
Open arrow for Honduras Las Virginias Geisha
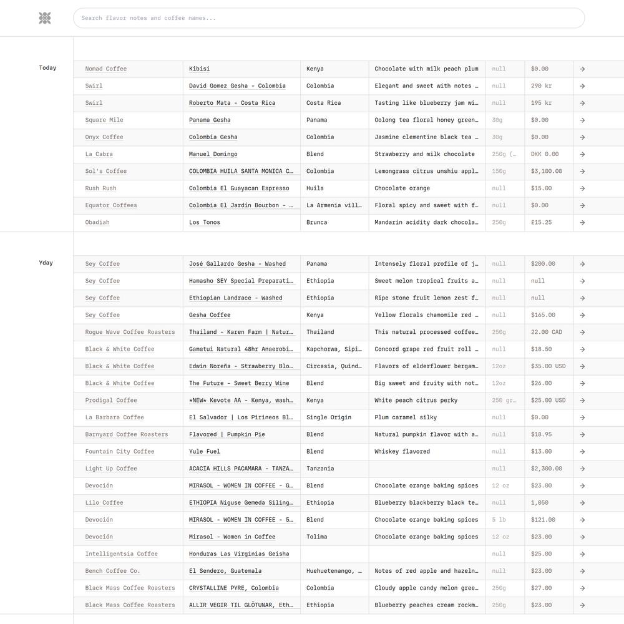[x=582, y=554]
